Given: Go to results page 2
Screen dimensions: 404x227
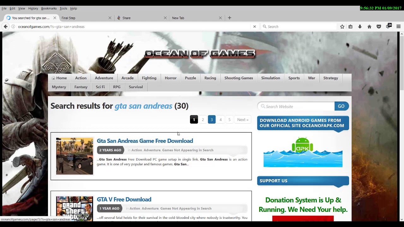Looking at the screenshot, I should pos(203,120).
